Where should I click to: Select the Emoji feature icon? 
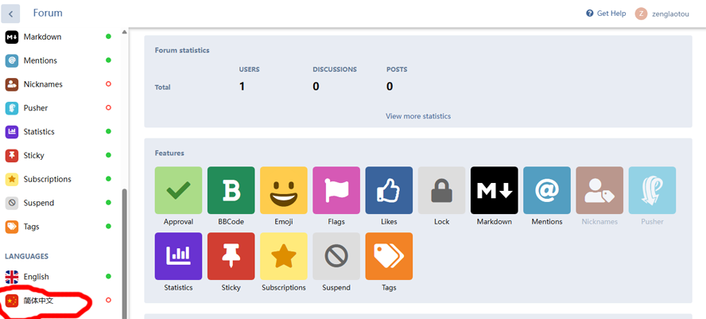284,190
